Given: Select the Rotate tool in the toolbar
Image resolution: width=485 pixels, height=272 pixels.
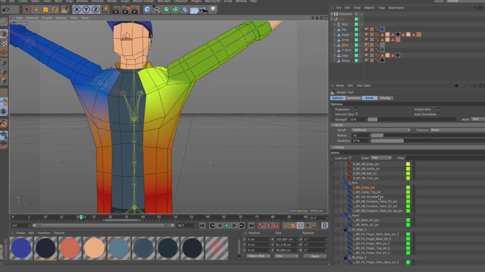Looking at the screenshot, I should pyautogui.click(x=55, y=10).
